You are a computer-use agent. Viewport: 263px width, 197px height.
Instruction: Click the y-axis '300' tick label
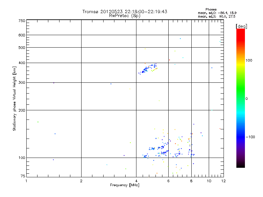22,83
